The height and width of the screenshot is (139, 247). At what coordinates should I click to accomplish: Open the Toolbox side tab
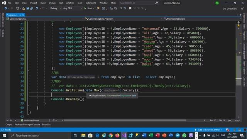click(x=3, y=33)
